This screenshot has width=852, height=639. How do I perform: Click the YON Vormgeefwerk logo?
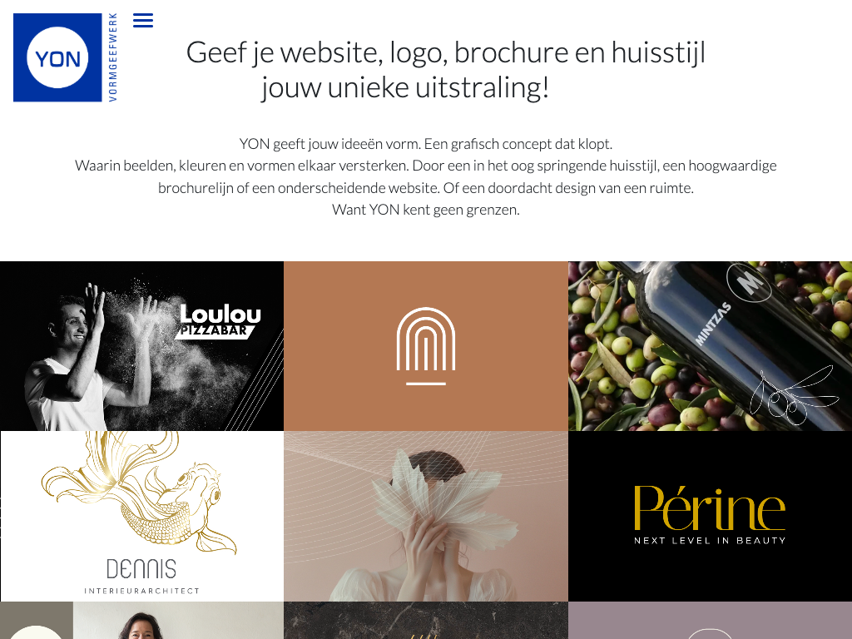pos(66,57)
